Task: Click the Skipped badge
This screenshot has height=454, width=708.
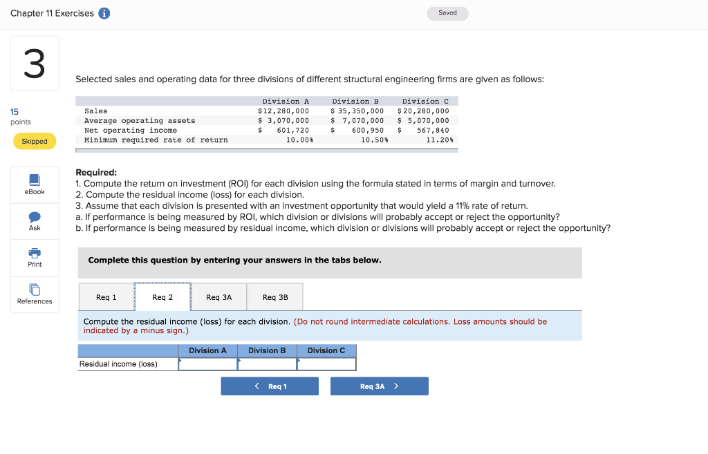Action: [x=35, y=141]
